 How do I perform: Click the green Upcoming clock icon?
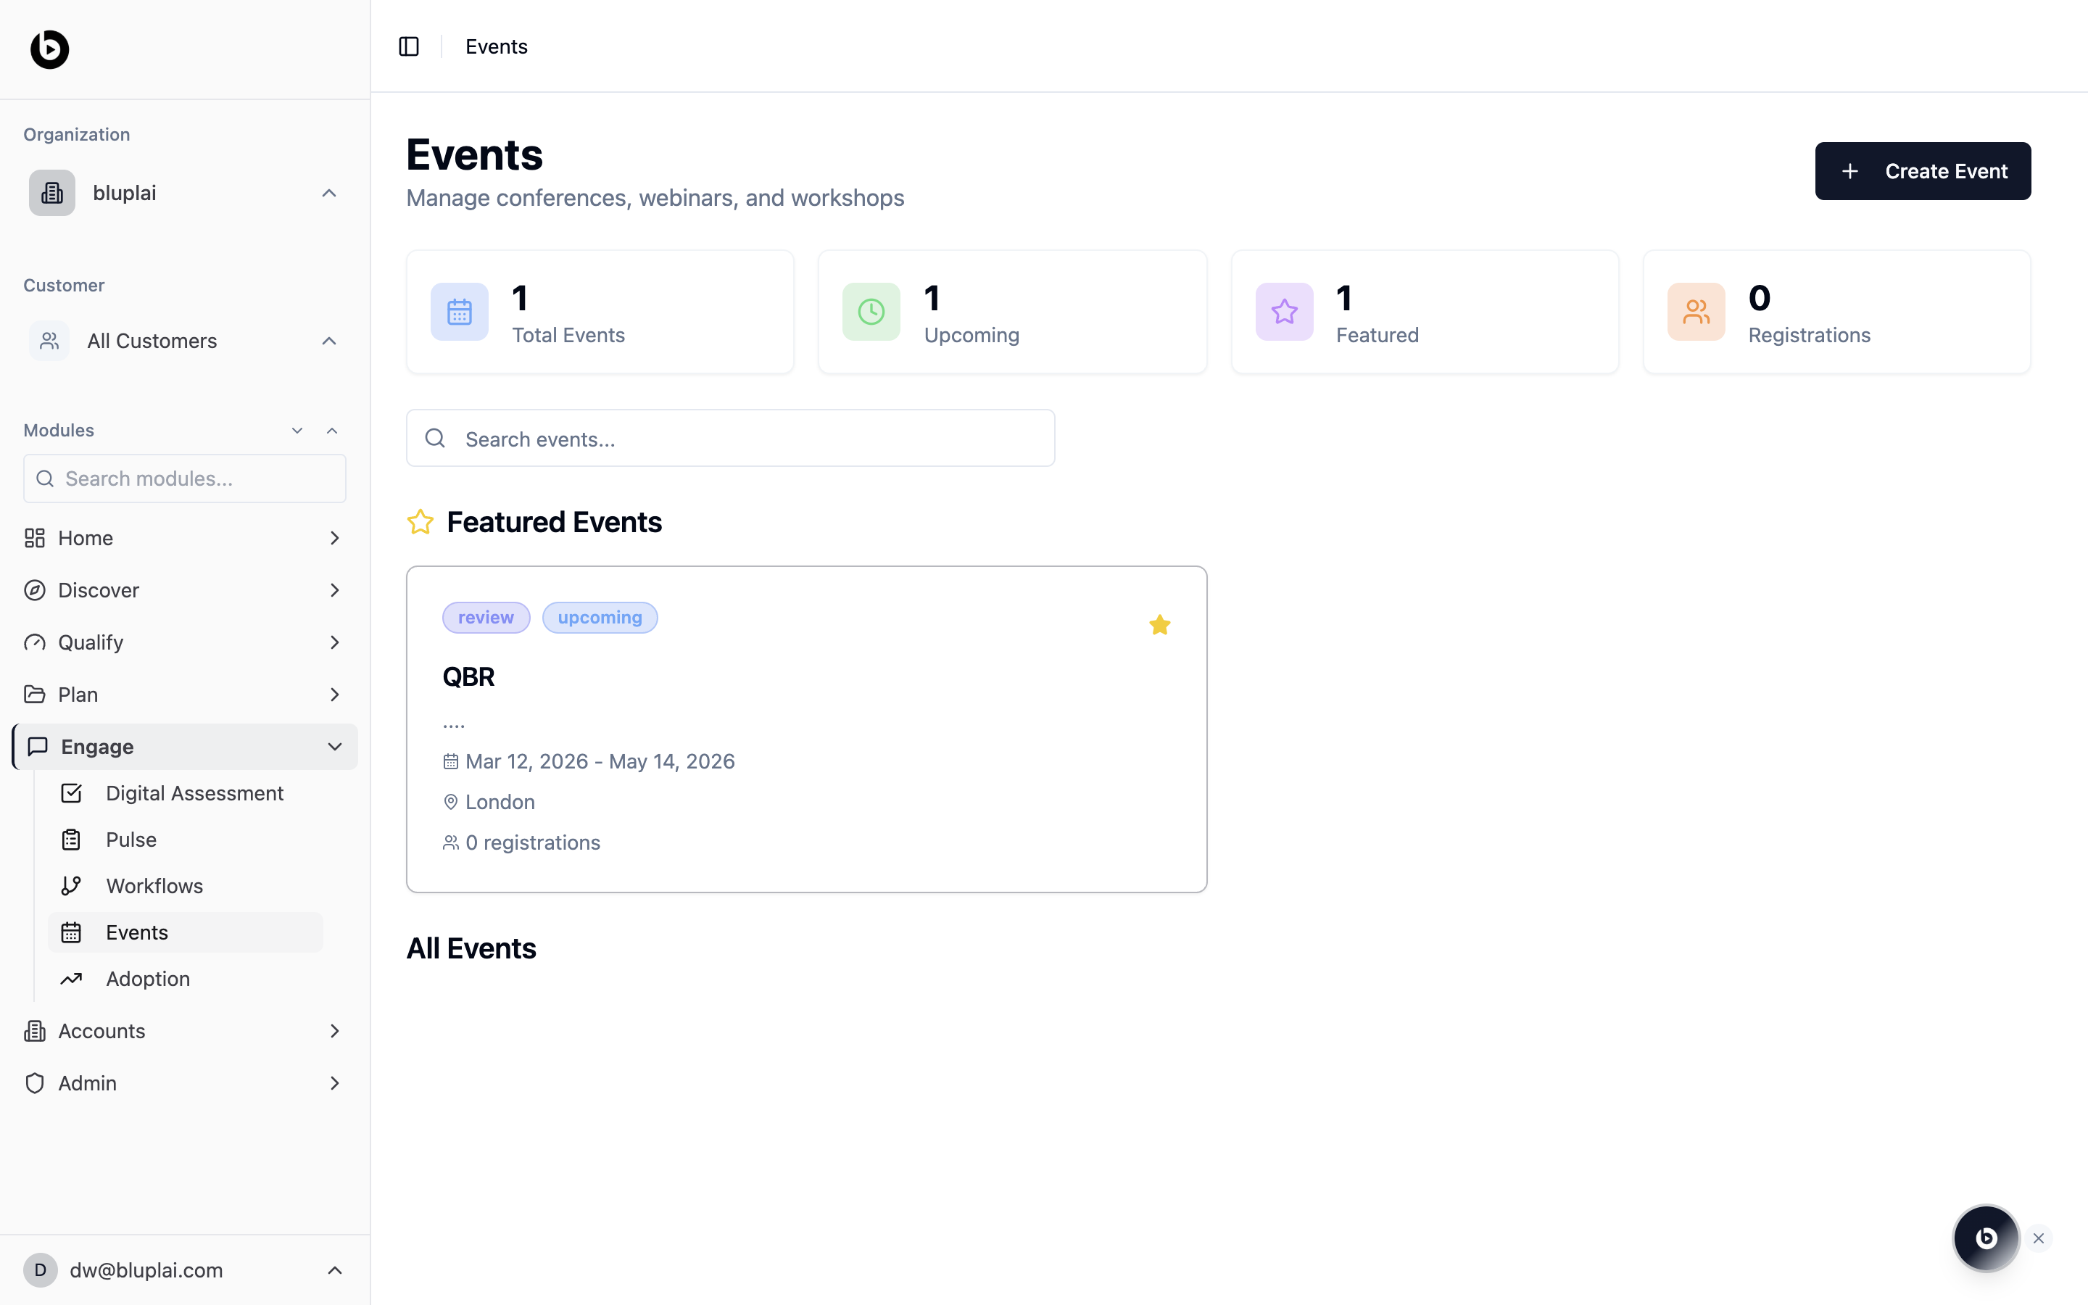871,312
